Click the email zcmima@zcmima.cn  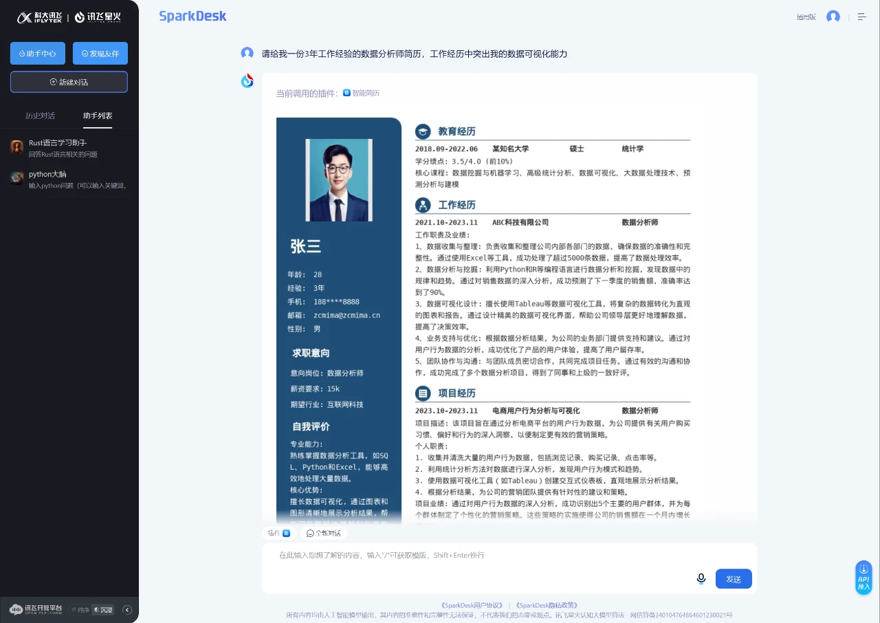346,315
